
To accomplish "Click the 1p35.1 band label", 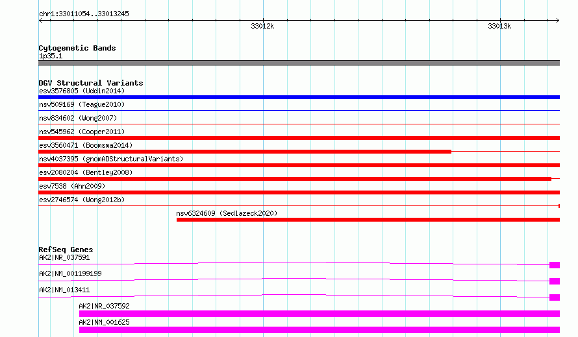I will [x=51, y=56].
